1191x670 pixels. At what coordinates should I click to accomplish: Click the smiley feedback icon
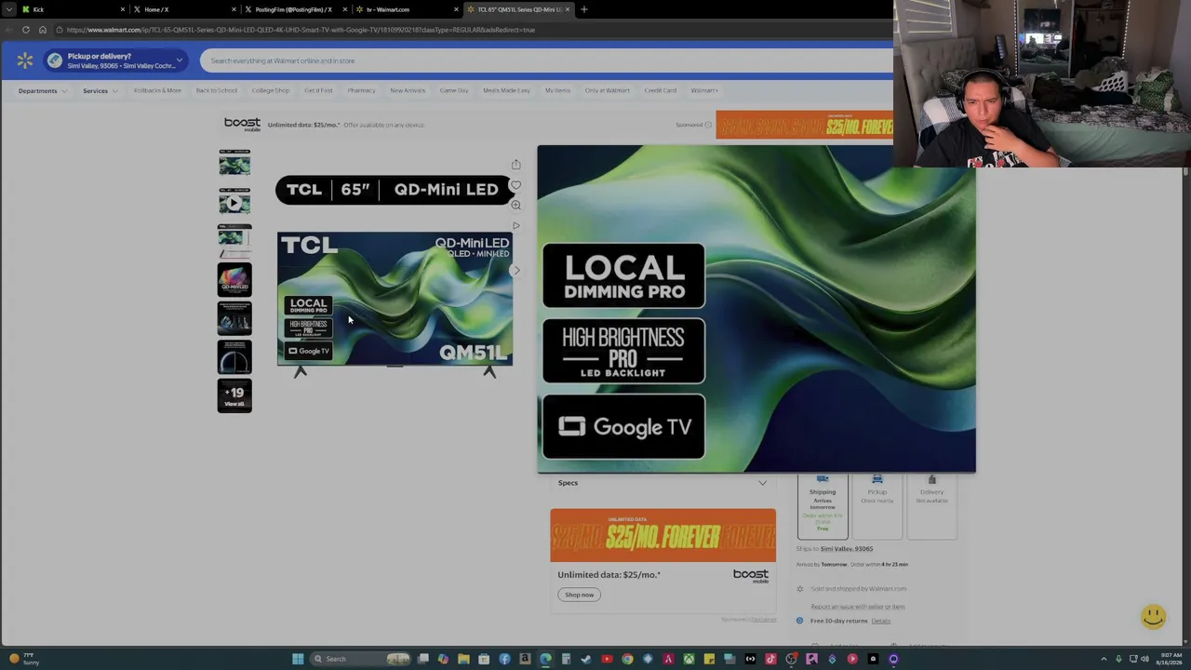click(1153, 616)
